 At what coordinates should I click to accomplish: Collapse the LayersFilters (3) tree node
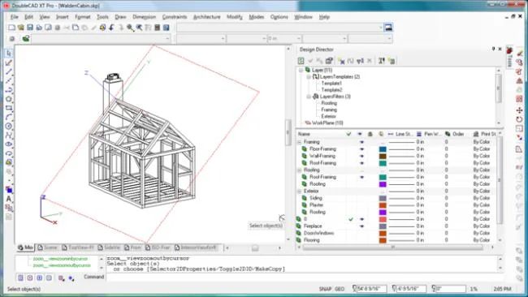(309, 97)
